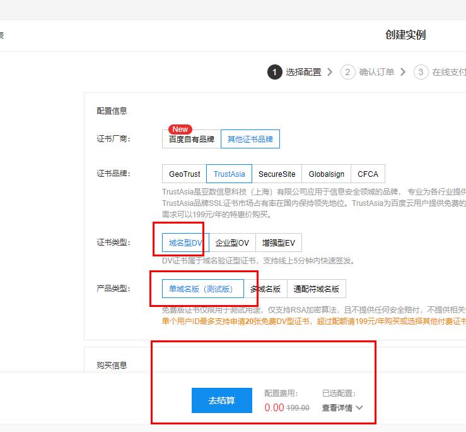Select 百度自有品牌 certificate vendor
The width and height of the screenshot is (466, 432).
(x=191, y=139)
